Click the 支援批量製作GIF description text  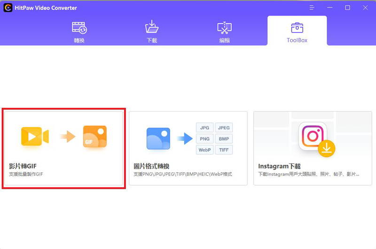[26, 174]
